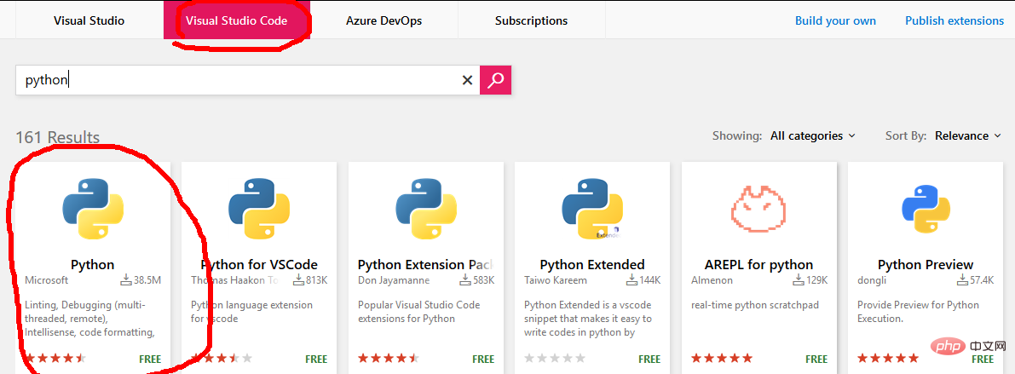Click the 813K download count
The width and height of the screenshot is (1015, 374).
point(309,280)
